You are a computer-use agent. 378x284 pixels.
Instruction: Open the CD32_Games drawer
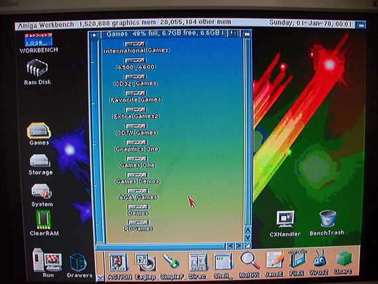pos(135,80)
